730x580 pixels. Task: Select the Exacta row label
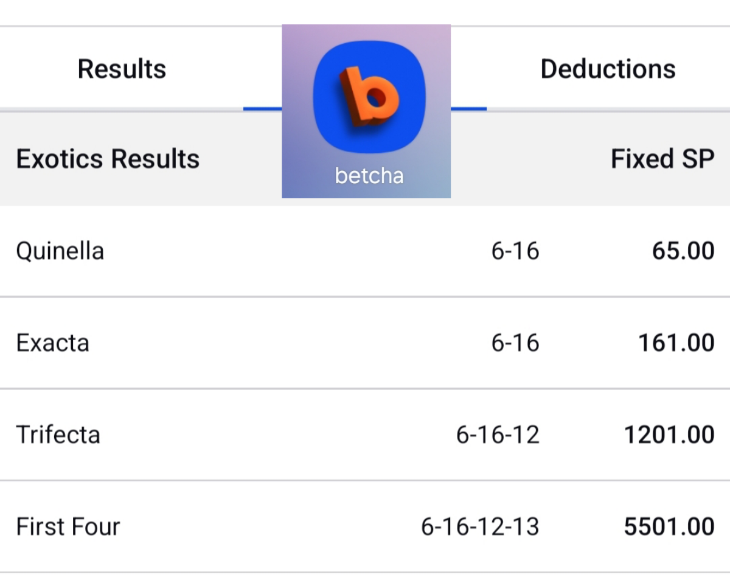(x=52, y=343)
